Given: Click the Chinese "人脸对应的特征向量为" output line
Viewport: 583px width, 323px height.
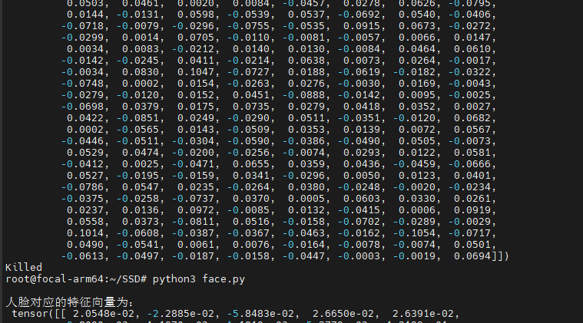Looking at the screenshot, I should tap(69, 302).
